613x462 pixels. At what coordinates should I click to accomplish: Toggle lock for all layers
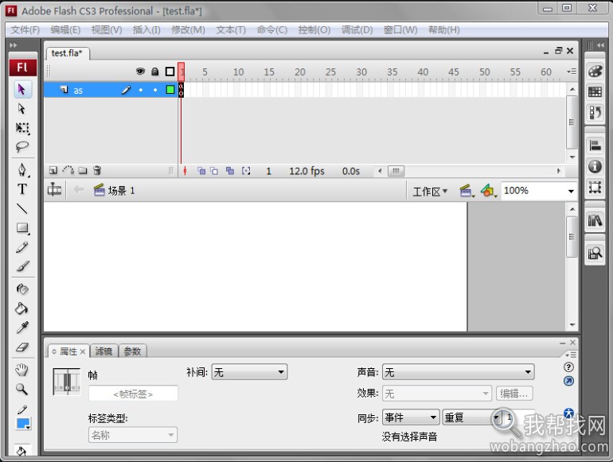155,72
